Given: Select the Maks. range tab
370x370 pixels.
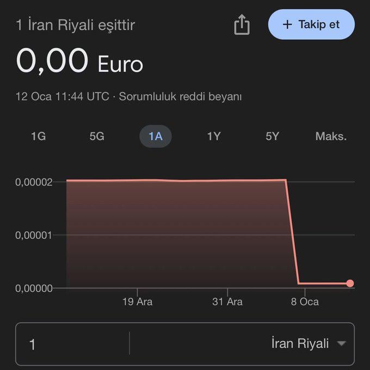Looking at the screenshot, I should point(331,136).
